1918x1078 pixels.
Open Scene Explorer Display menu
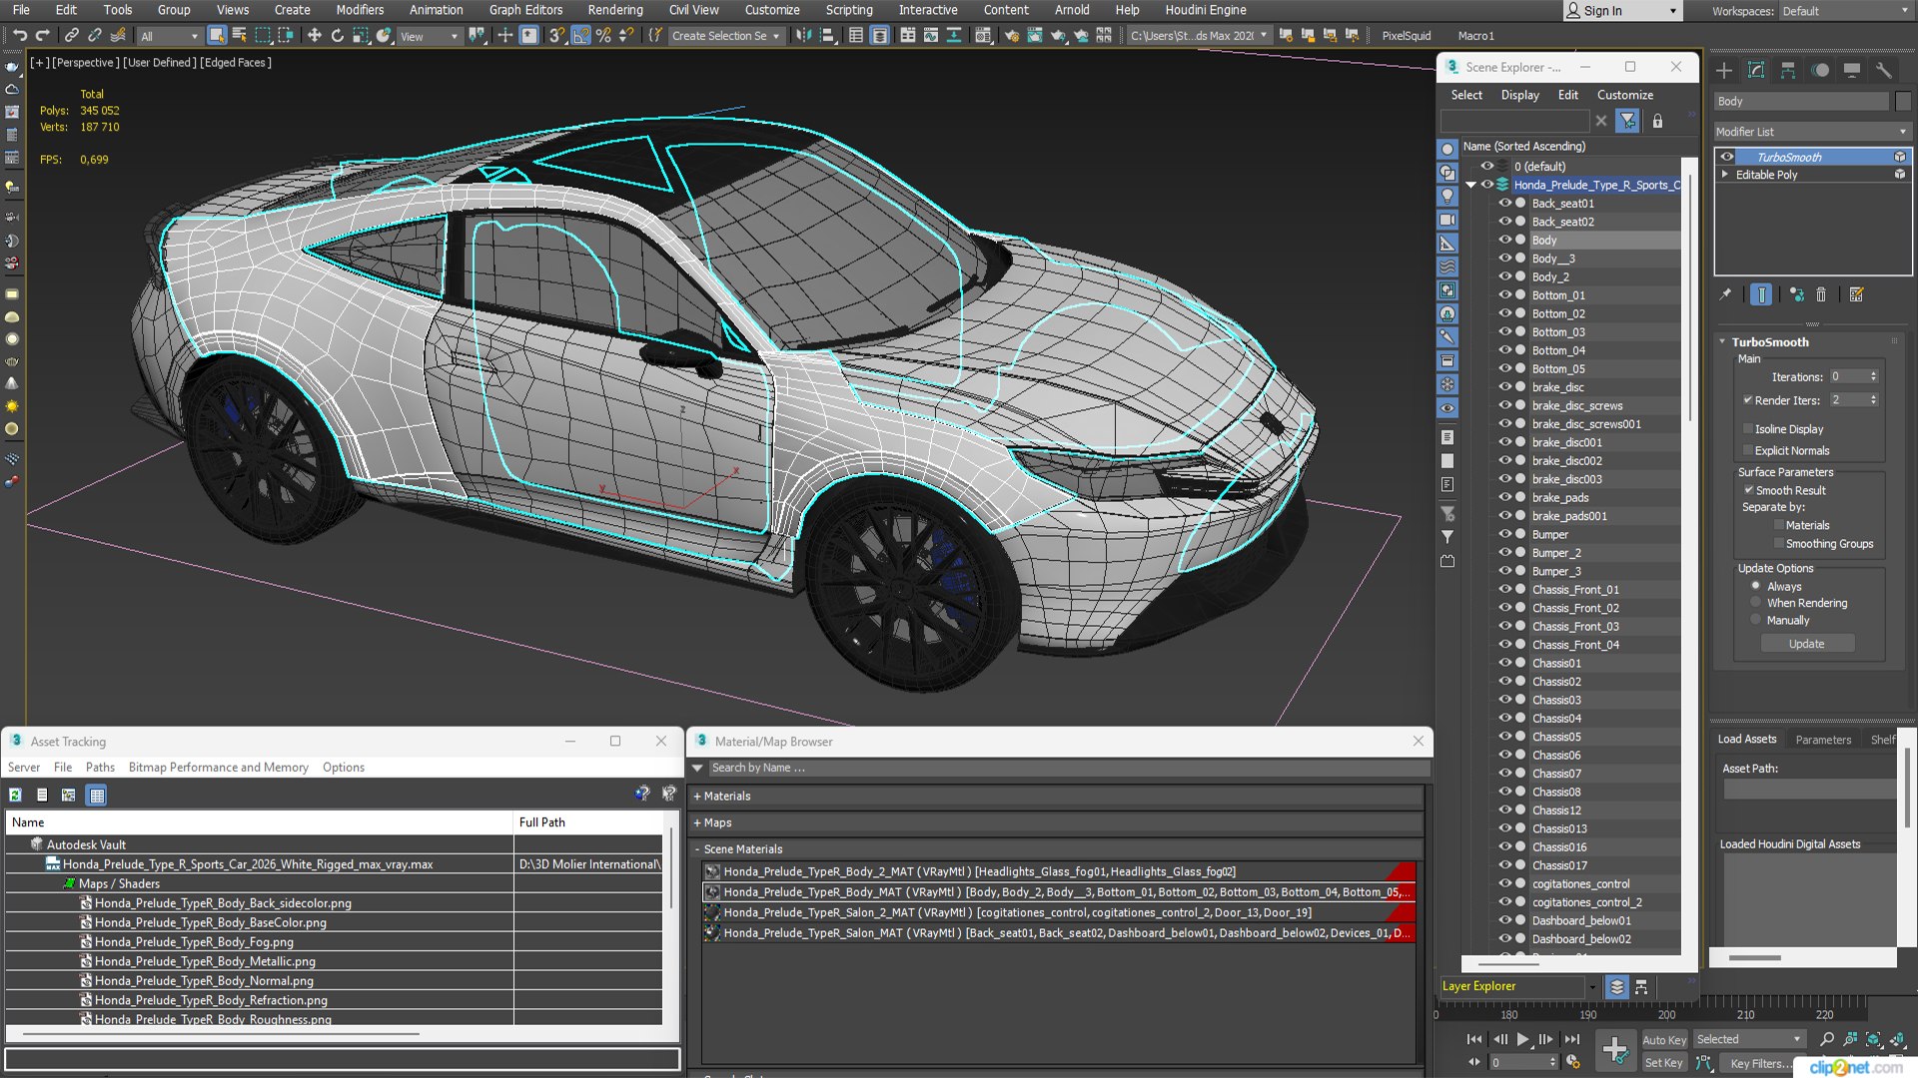point(1519,95)
